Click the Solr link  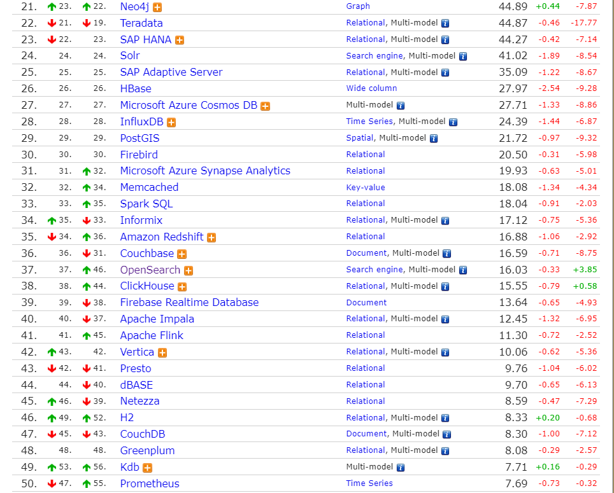(130, 55)
